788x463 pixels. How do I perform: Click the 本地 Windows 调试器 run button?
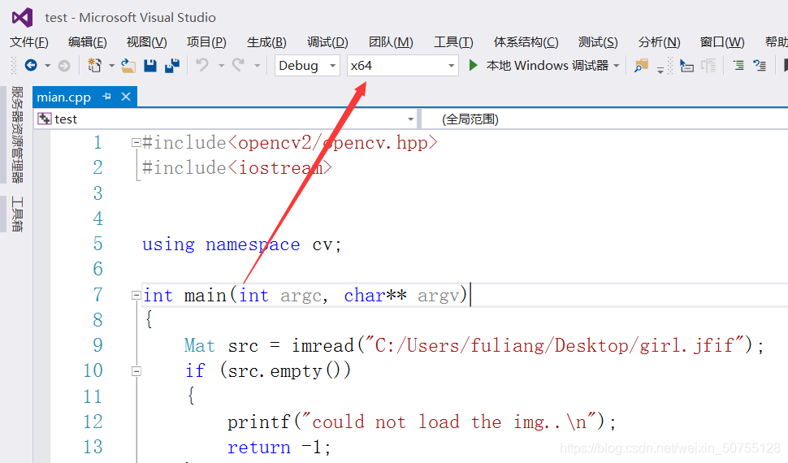(x=547, y=66)
